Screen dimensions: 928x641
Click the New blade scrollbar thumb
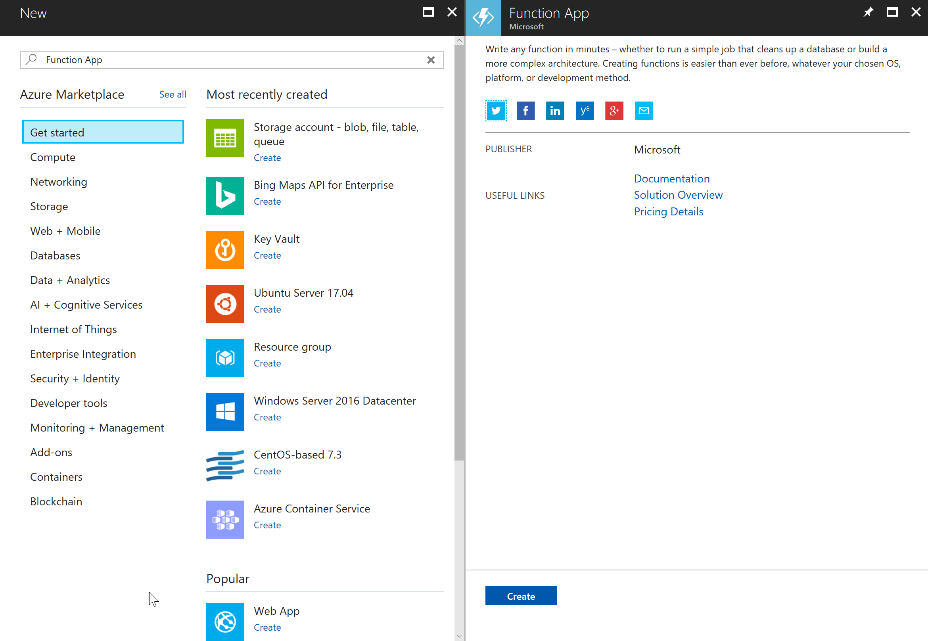tap(459, 253)
